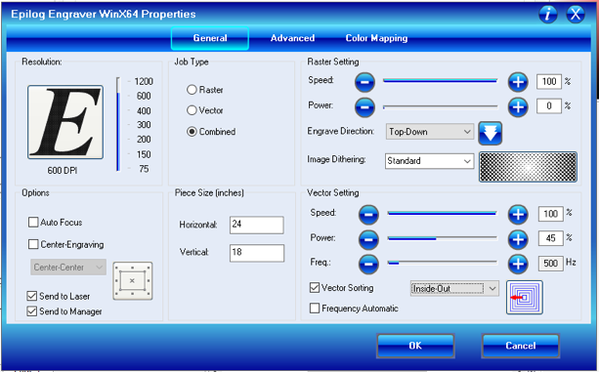Increase Raster Speed with plus button
Screen dimensions: 599x372
point(518,82)
